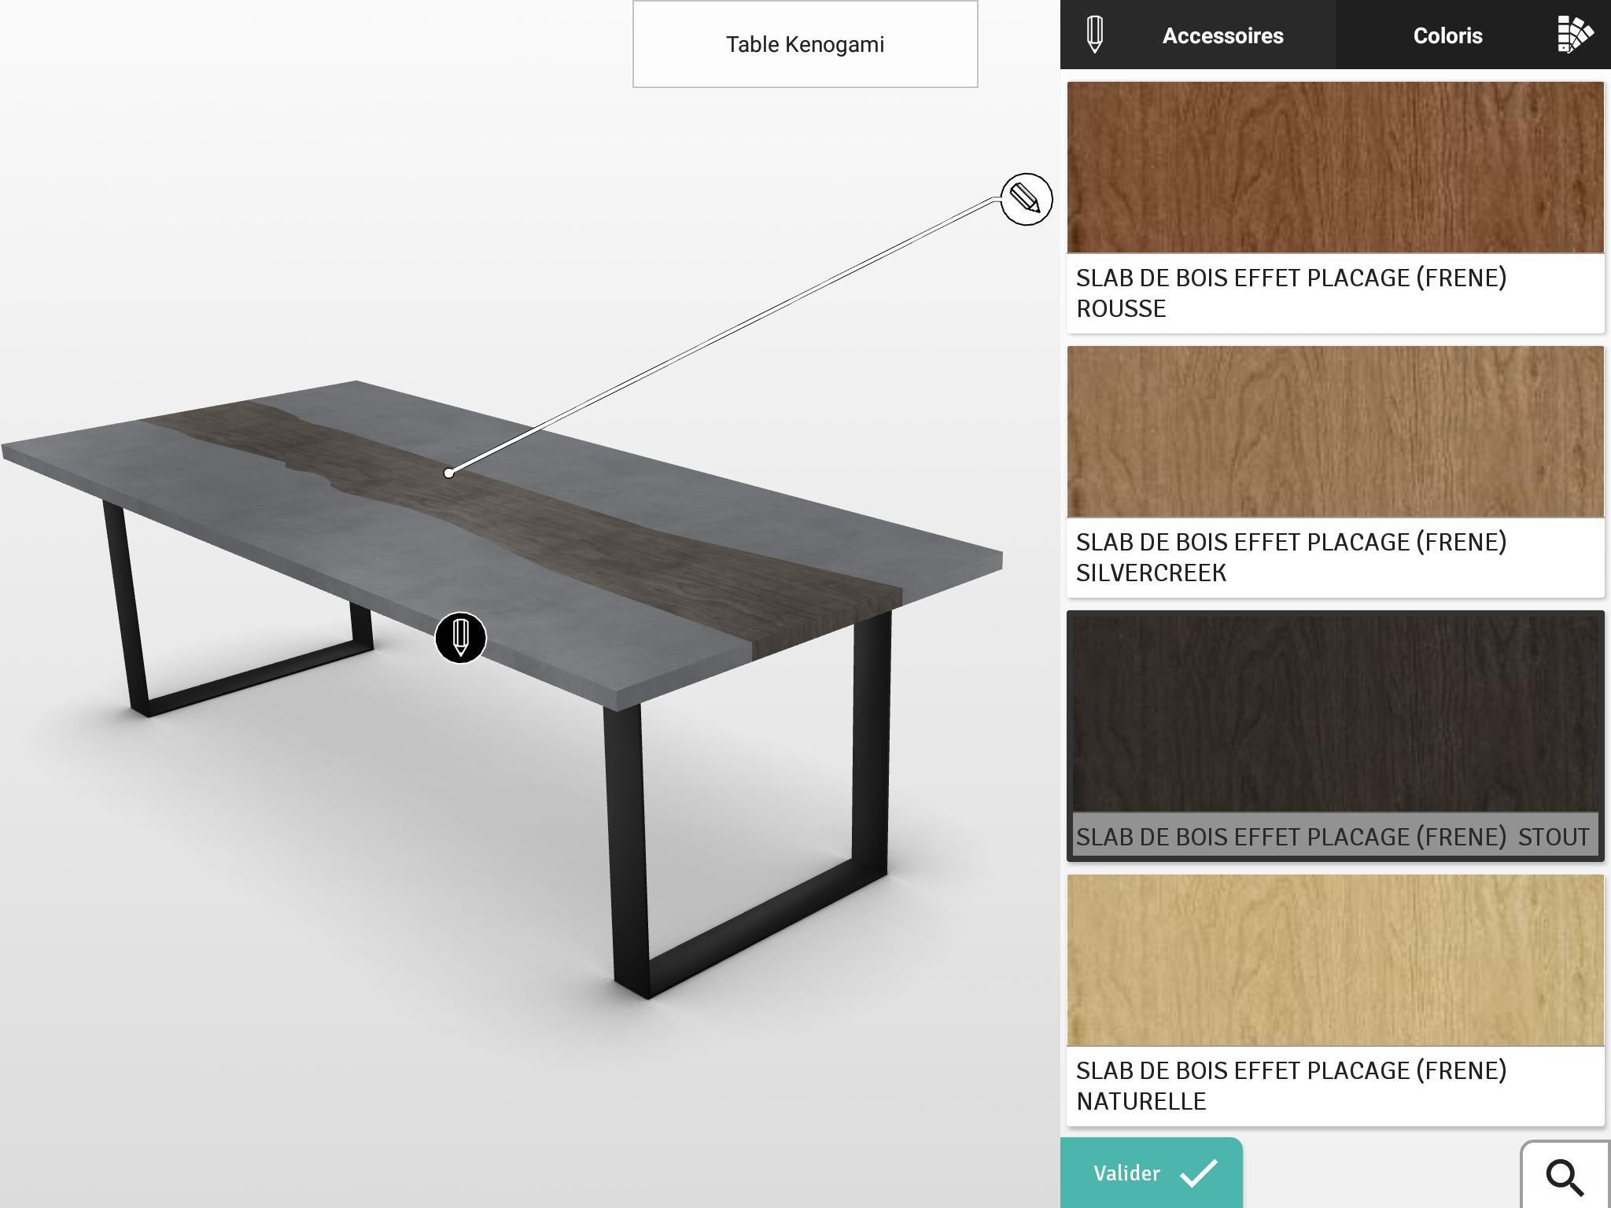Viewport: 1611px width, 1208px height.
Task: Pick the Silvercreek wood texture
Action: 1335,432
